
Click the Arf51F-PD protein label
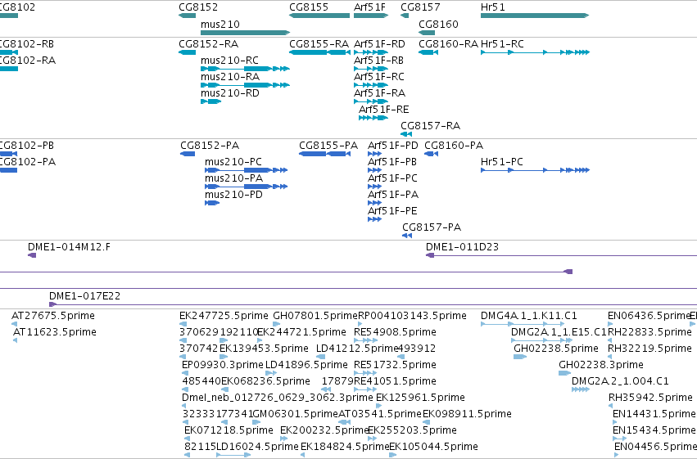coord(393,146)
